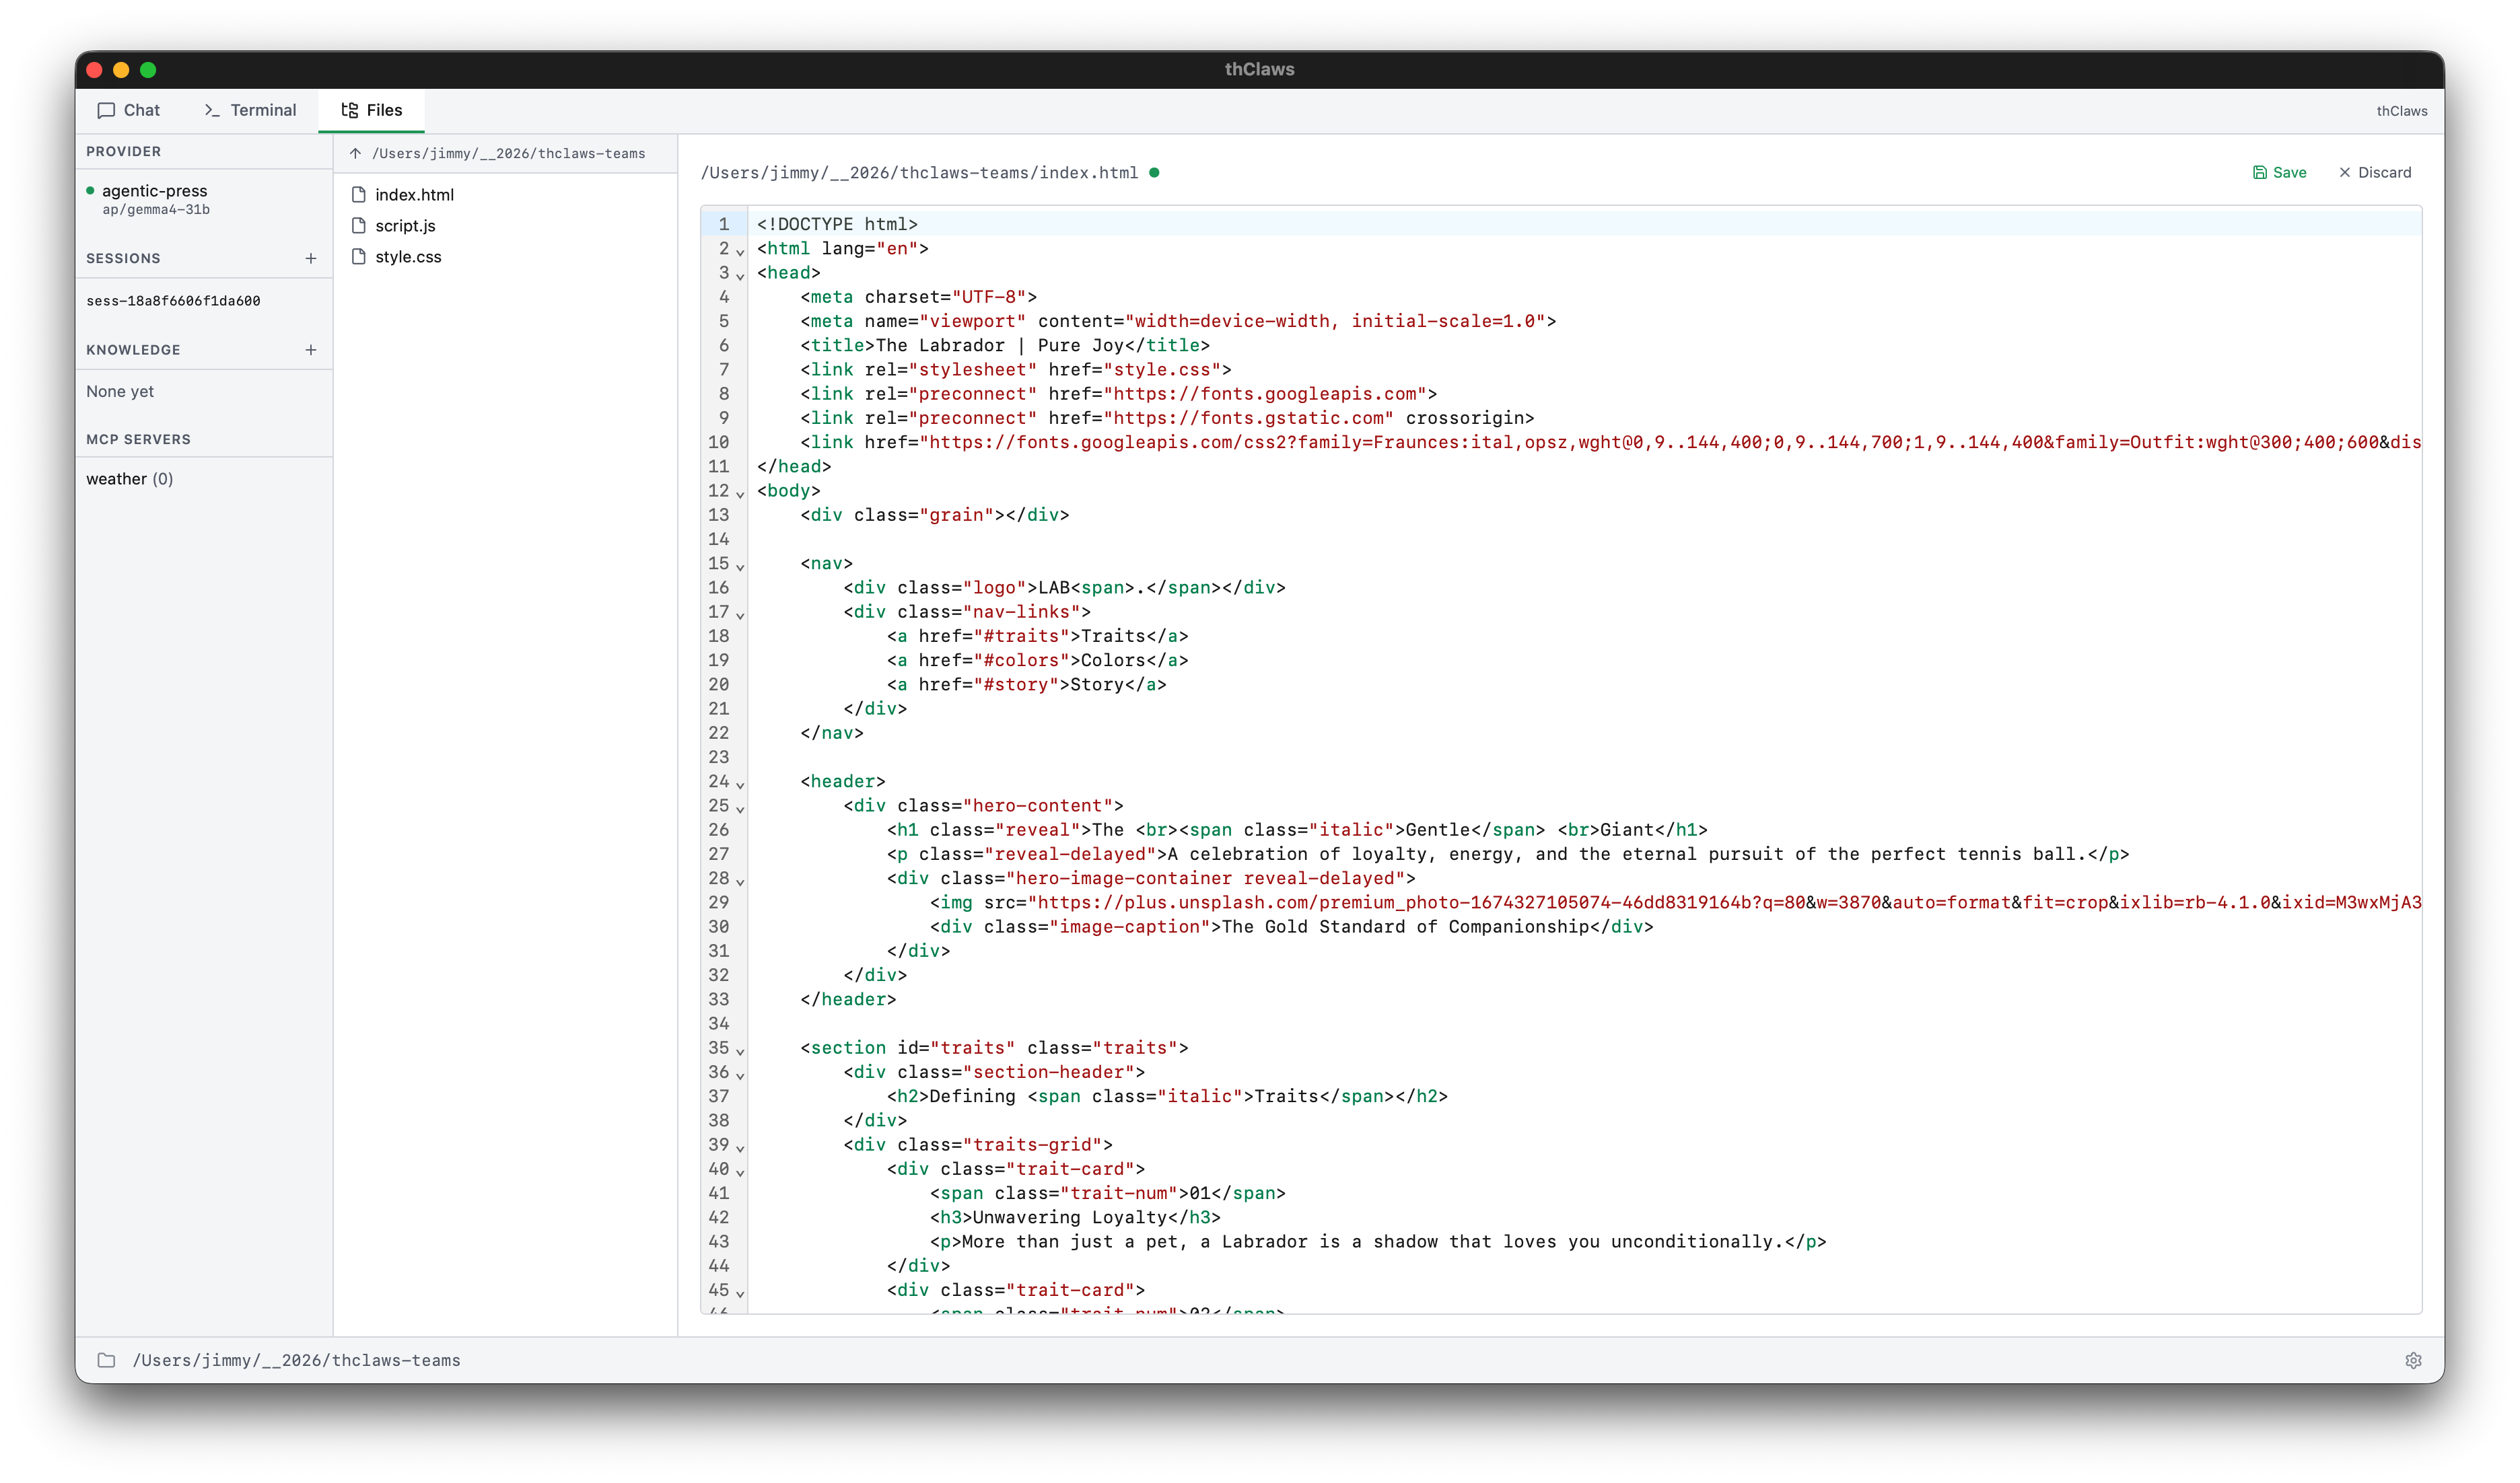Open the Chat tab
Screen dimensions: 2520x1483
tap(128, 110)
